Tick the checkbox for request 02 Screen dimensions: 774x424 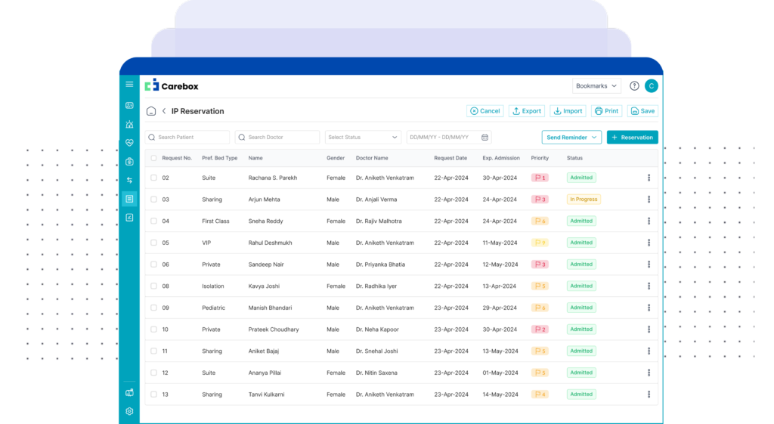coord(153,178)
